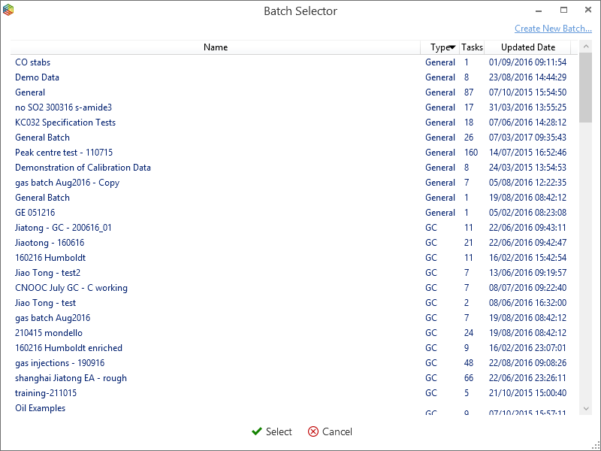Highlight the Oil Examples entry

tap(40, 408)
